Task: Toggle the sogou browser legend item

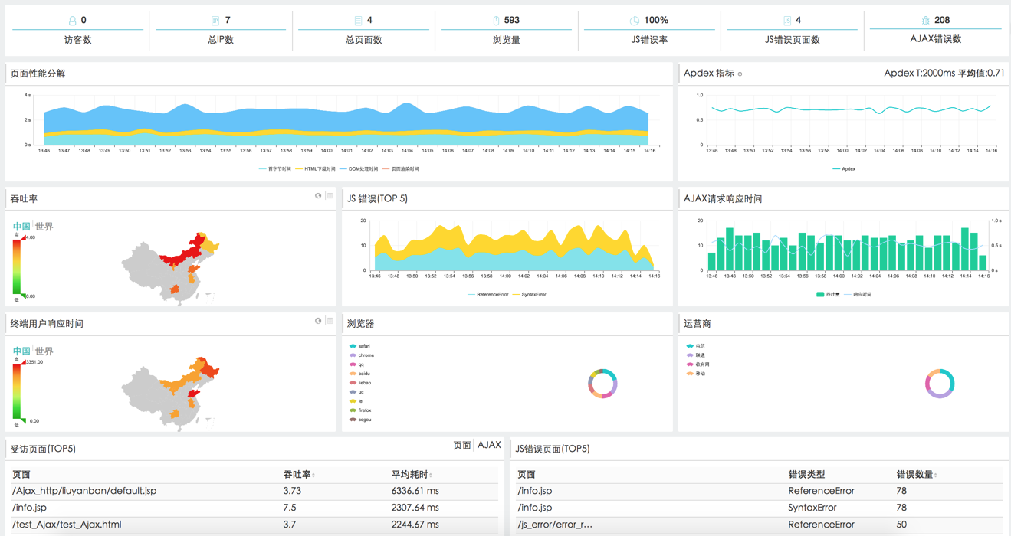Action: click(360, 420)
